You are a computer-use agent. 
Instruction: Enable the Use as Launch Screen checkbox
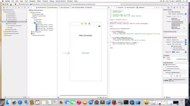point(172,50)
